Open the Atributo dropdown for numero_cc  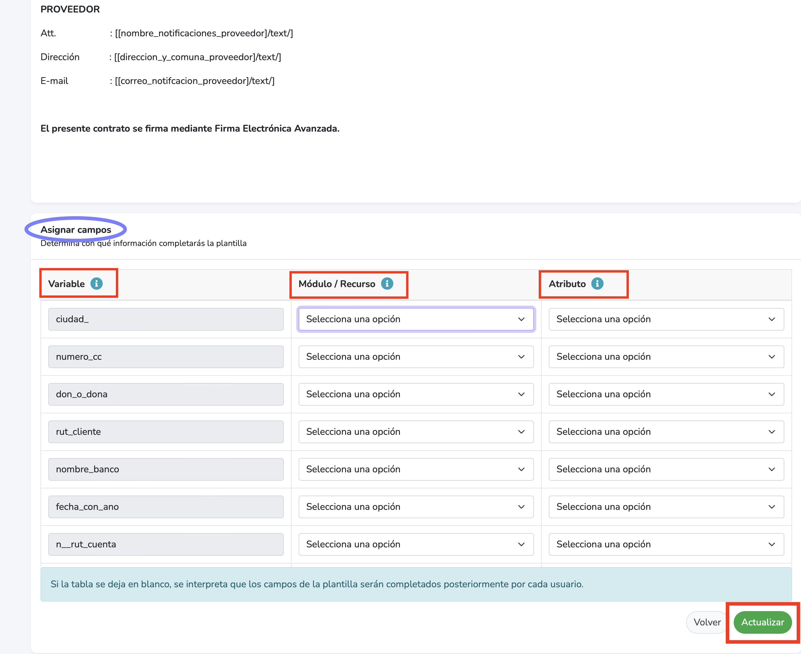666,357
